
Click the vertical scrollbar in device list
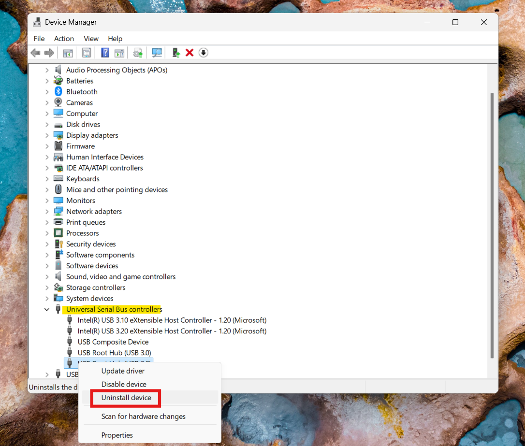pos(492,222)
